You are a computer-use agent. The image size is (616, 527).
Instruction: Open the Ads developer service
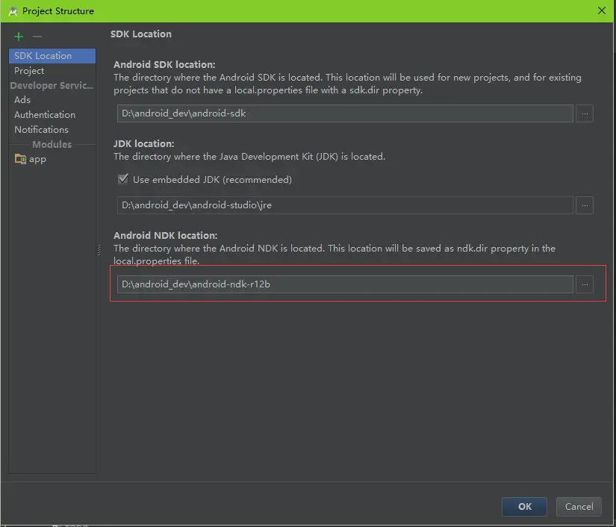[52, 100]
